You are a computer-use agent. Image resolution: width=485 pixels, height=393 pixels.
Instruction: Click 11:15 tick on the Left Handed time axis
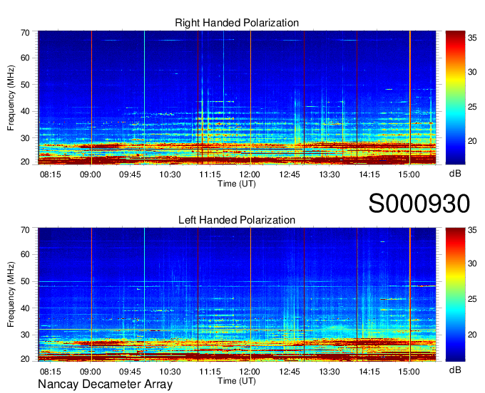coord(210,372)
